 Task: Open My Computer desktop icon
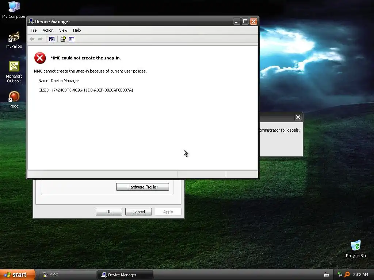coord(14,9)
